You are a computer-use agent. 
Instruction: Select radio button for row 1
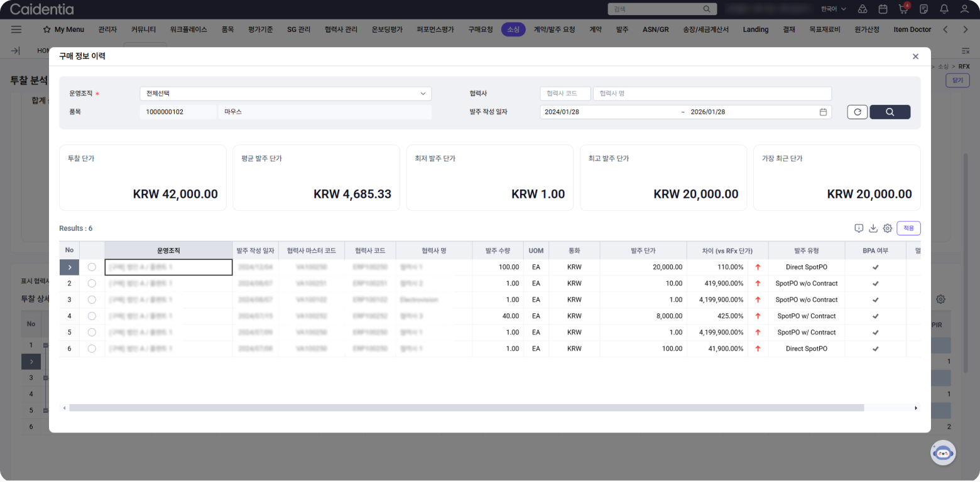tap(92, 267)
